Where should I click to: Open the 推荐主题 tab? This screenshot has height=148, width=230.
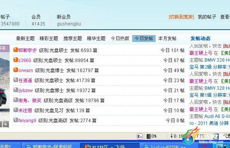(x=72, y=39)
